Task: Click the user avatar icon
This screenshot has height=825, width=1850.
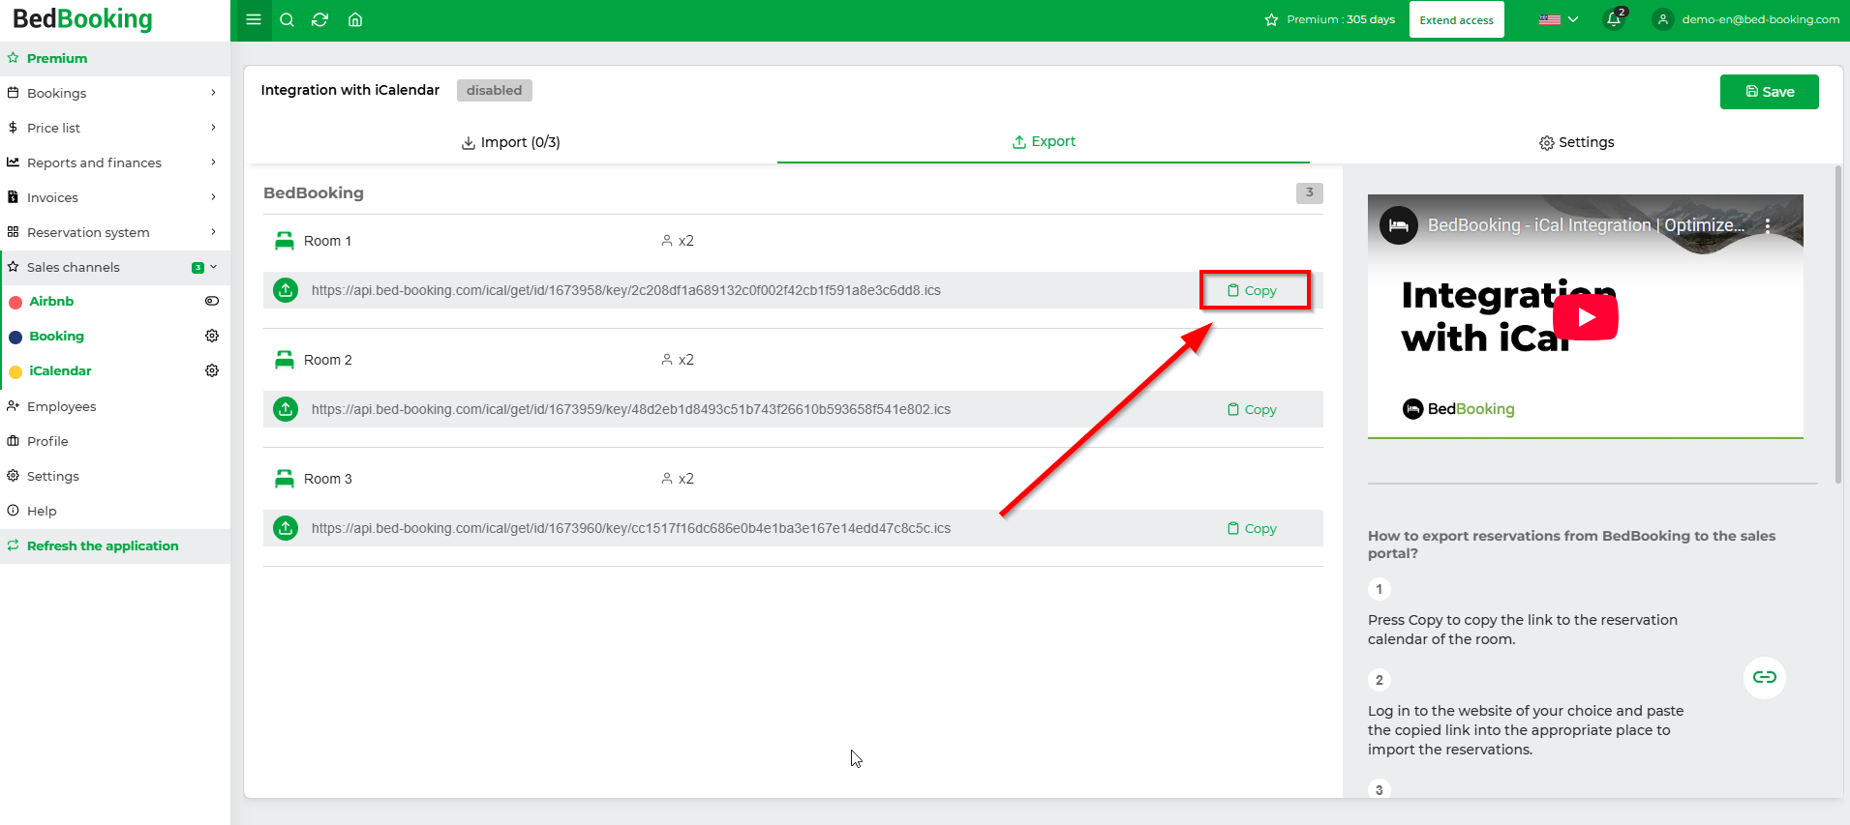Action: [x=1662, y=19]
